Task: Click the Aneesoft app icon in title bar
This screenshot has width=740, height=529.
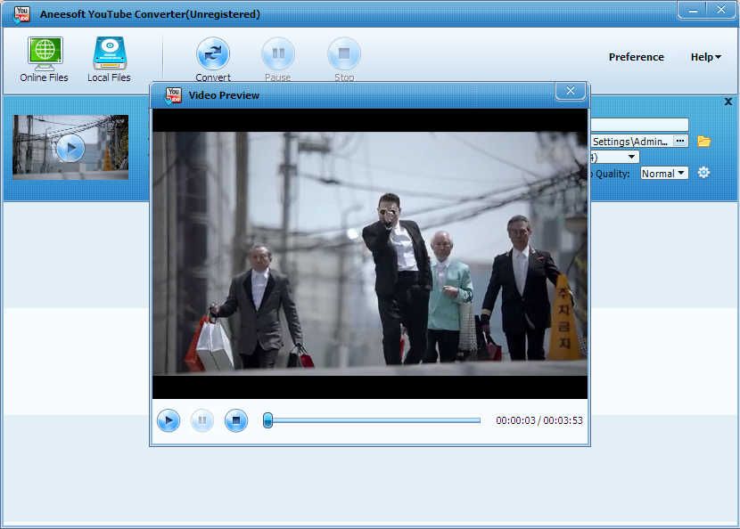Action: (21, 14)
